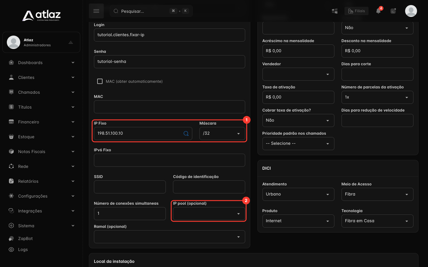This screenshot has height=267, width=428.
Task: Open the notifications bell
Action: [378, 11]
